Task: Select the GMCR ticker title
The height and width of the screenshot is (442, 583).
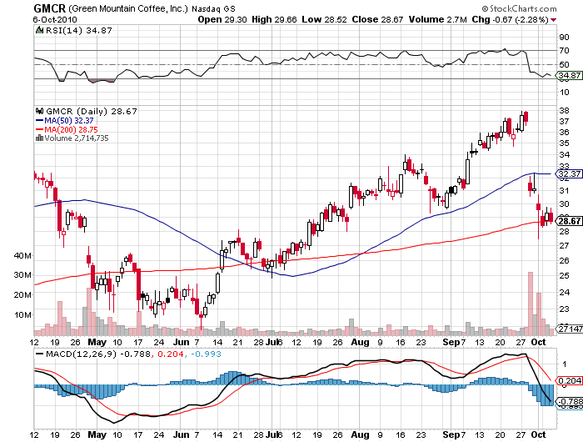Action: pyautogui.click(x=49, y=8)
